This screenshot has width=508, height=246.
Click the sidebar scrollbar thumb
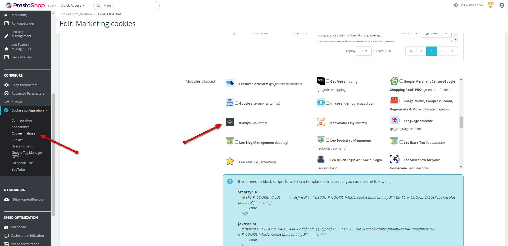coord(53,155)
